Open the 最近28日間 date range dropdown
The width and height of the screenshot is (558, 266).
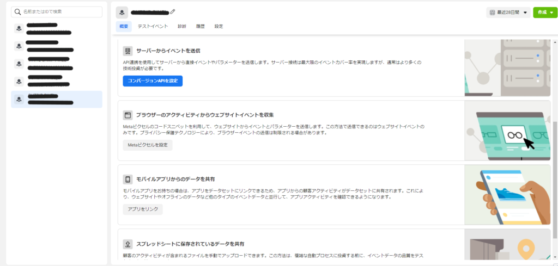[508, 12]
